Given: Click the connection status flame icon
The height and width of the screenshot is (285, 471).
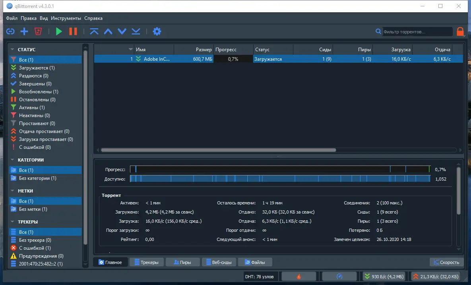Looking at the screenshot, I should click(299, 276).
